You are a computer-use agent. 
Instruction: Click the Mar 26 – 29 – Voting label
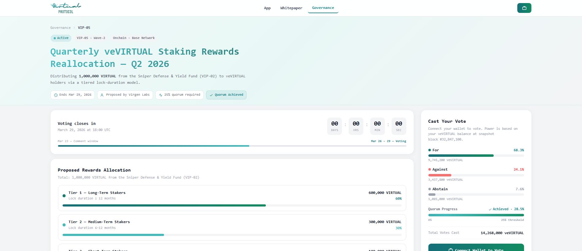click(x=389, y=141)
